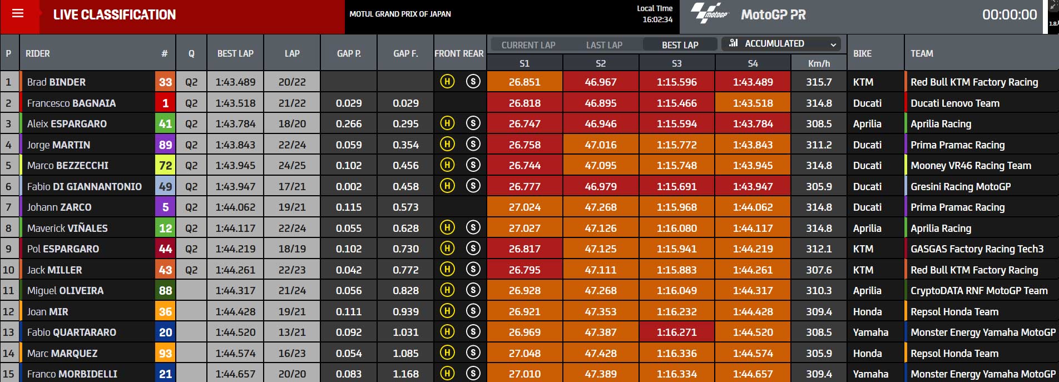Click Jack Miller's rear tyre S icon
The height and width of the screenshot is (382, 1059).
click(473, 270)
